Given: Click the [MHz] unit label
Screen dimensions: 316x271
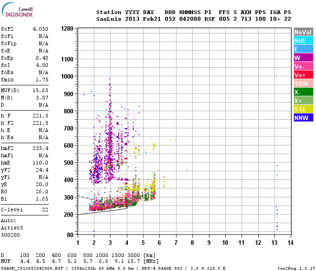Looking at the screenshot, I should (x=151, y=262).
